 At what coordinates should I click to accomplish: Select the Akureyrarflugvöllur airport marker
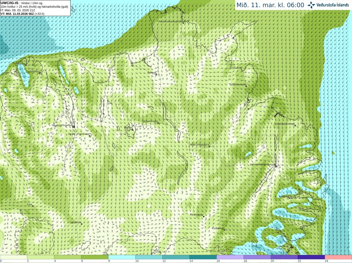(73, 127)
